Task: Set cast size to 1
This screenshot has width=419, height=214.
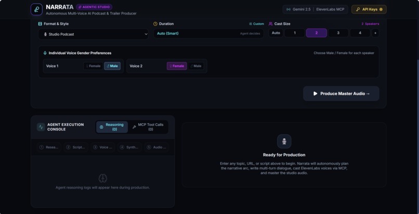Action: click(294, 33)
